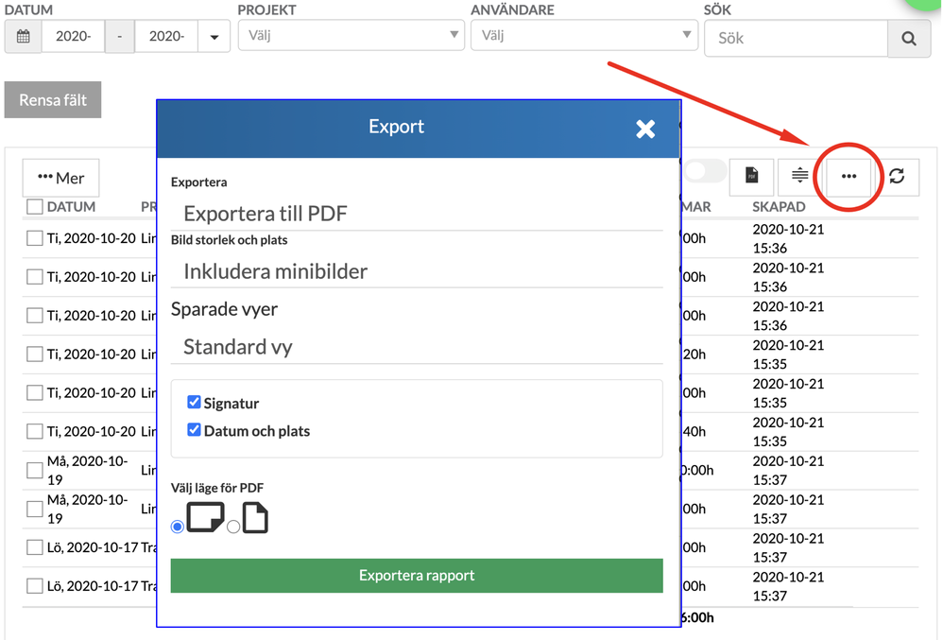This screenshot has width=943, height=640.
Task: Click the Rensa fält button
Action: point(53,100)
